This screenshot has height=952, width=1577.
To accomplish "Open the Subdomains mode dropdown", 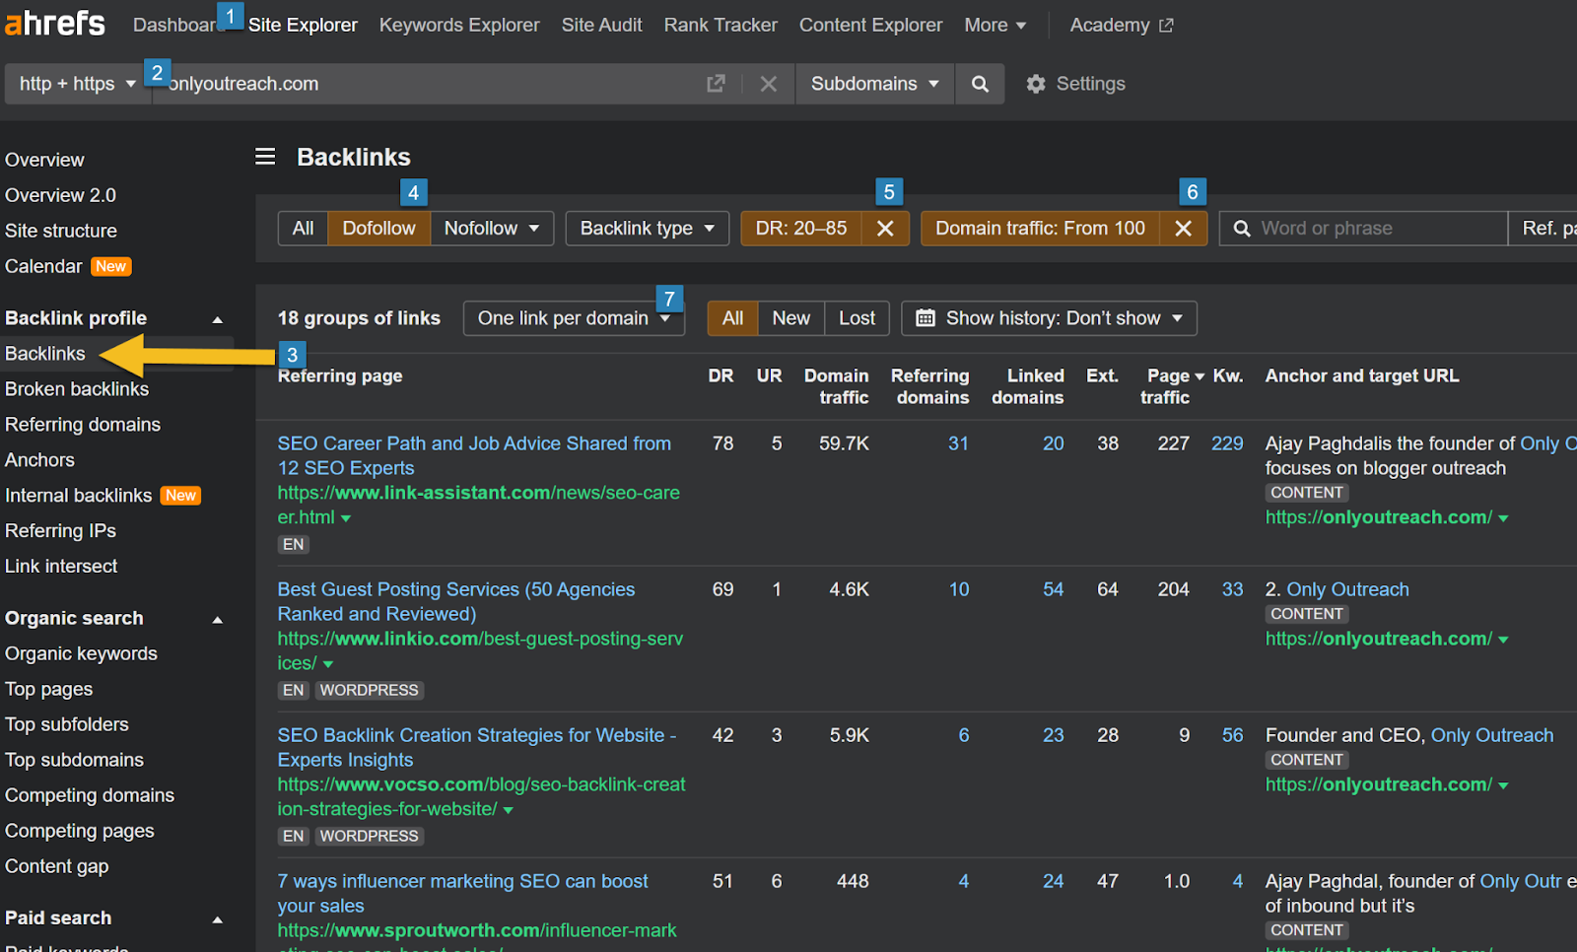I will click(x=874, y=84).
